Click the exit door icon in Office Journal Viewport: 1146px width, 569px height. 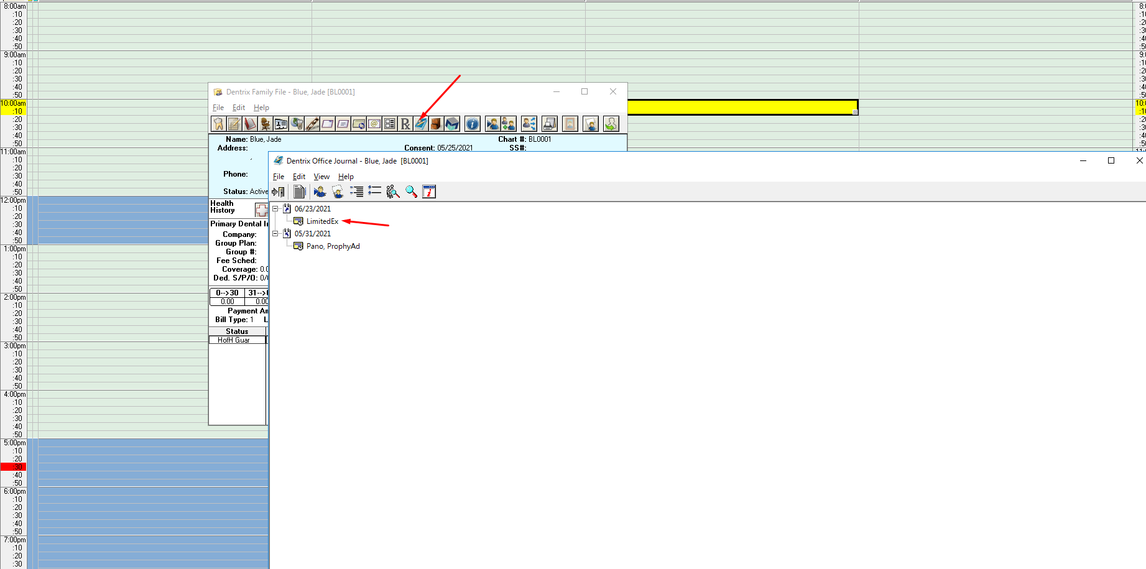(x=278, y=192)
